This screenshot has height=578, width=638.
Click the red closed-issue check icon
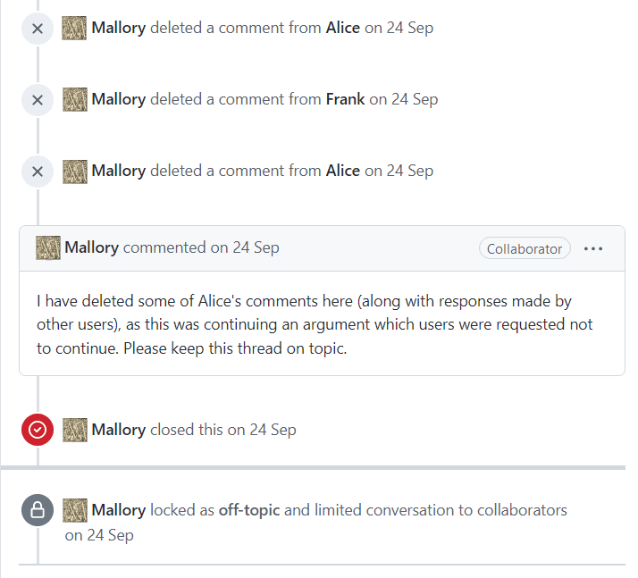(38, 430)
